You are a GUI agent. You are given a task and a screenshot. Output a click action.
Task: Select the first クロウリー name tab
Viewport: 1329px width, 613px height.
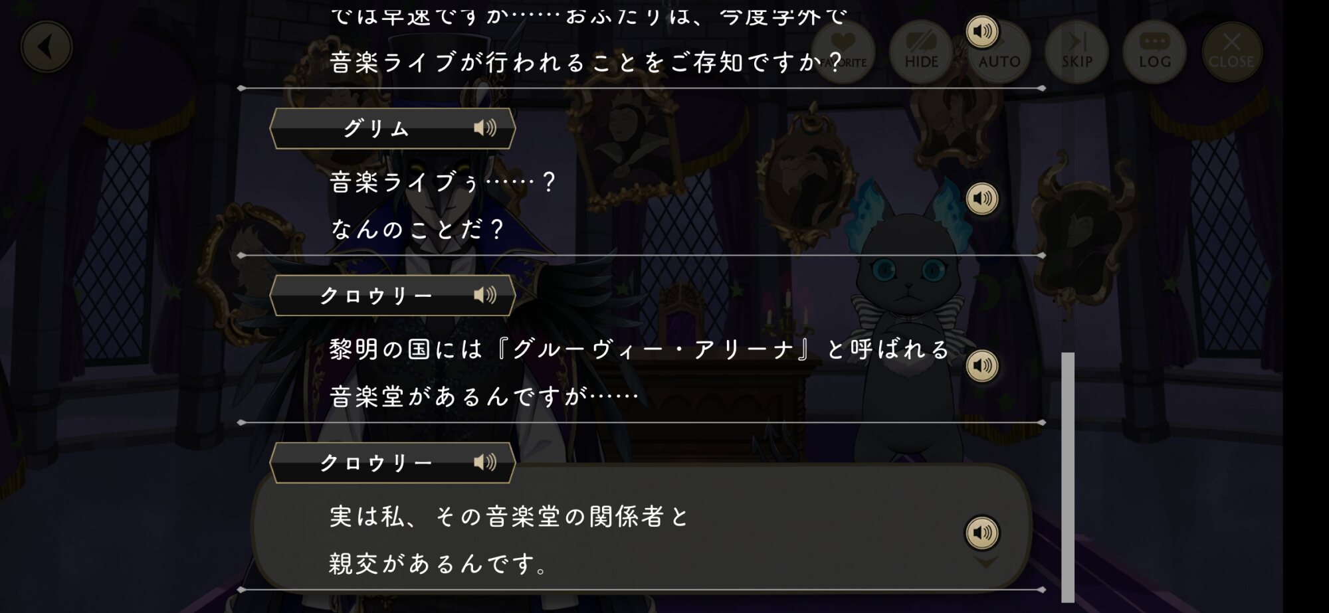[393, 296]
